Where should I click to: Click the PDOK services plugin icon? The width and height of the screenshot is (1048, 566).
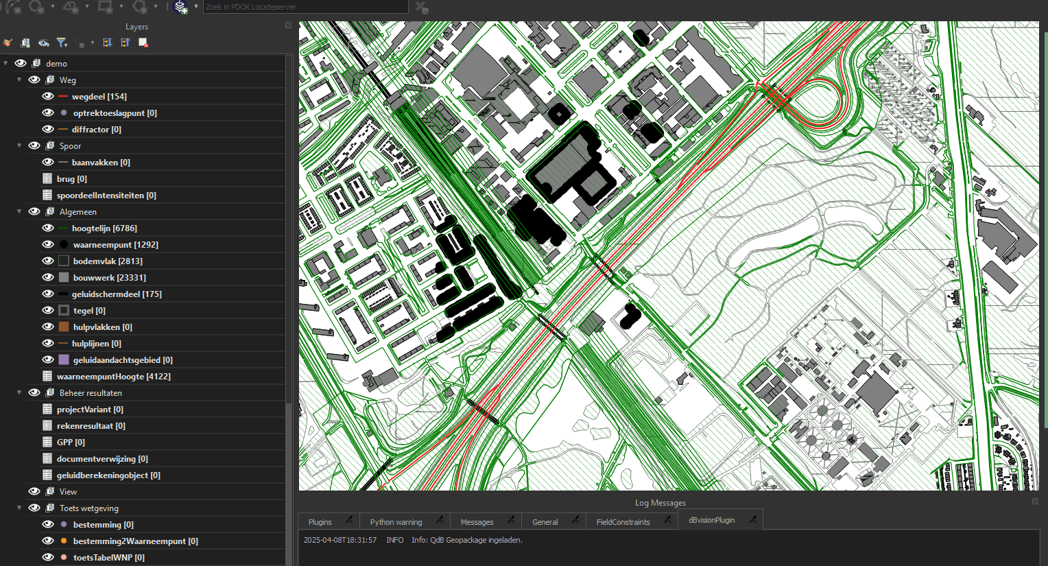click(180, 8)
